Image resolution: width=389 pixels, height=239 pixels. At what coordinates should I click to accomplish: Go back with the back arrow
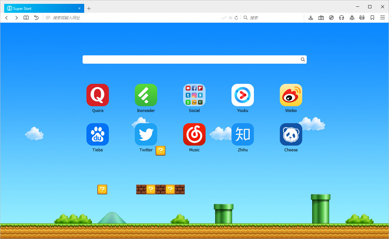tap(6, 18)
